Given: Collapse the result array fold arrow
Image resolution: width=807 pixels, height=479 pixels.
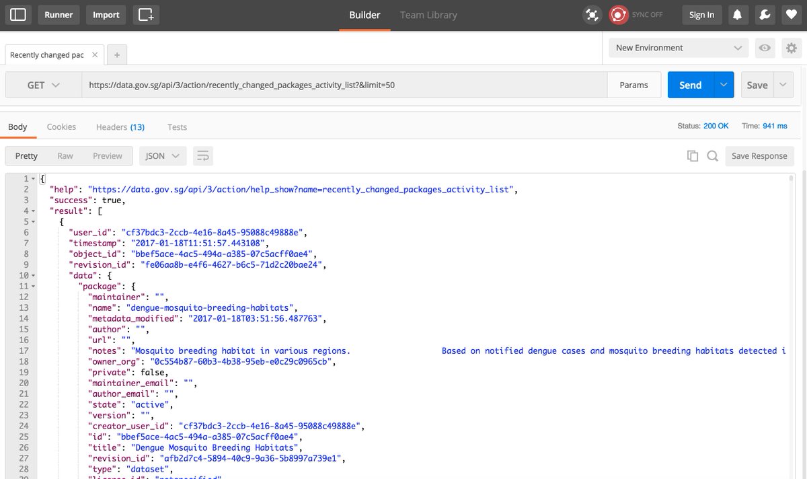Looking at the screenshot, I should pyautogui.click(x=34, y=211).
